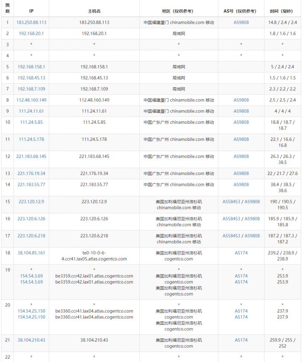This screenshot has width=302, height=362.
Task: Open the 183.250.88.113 IP link
Action: pyautogui.click(x=31, y=22)
